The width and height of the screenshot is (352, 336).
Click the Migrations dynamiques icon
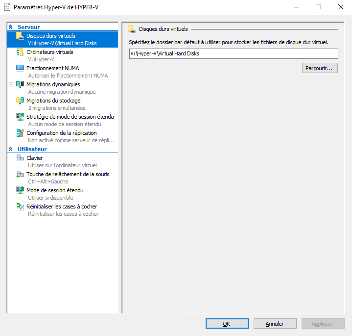point(20,84)
